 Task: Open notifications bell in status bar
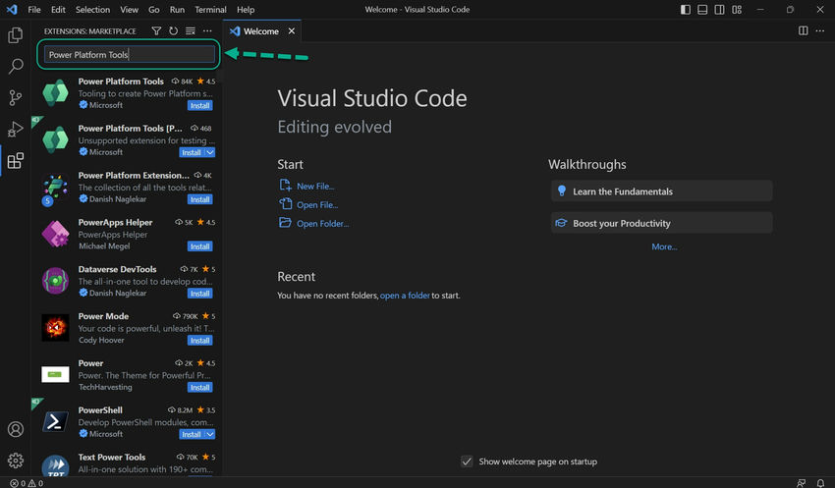822,483
